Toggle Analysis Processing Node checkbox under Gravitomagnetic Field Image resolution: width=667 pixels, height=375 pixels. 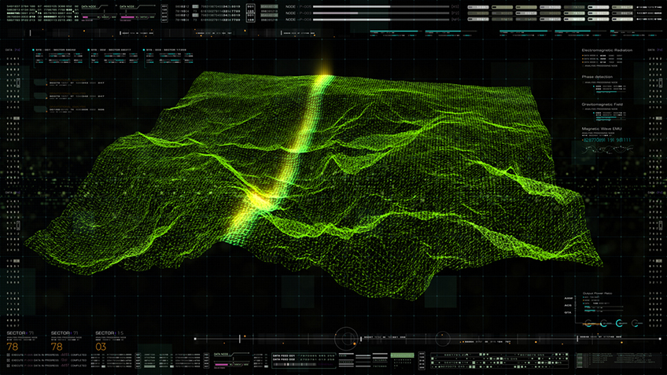click(583, 109)
